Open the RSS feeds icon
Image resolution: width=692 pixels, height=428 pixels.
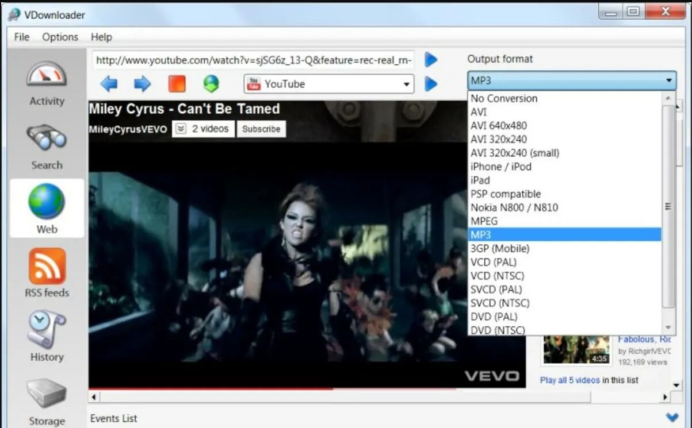coord(47,266)
